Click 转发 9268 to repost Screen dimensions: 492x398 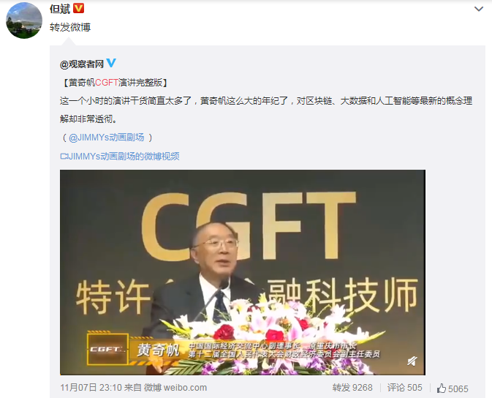point(352,388)
